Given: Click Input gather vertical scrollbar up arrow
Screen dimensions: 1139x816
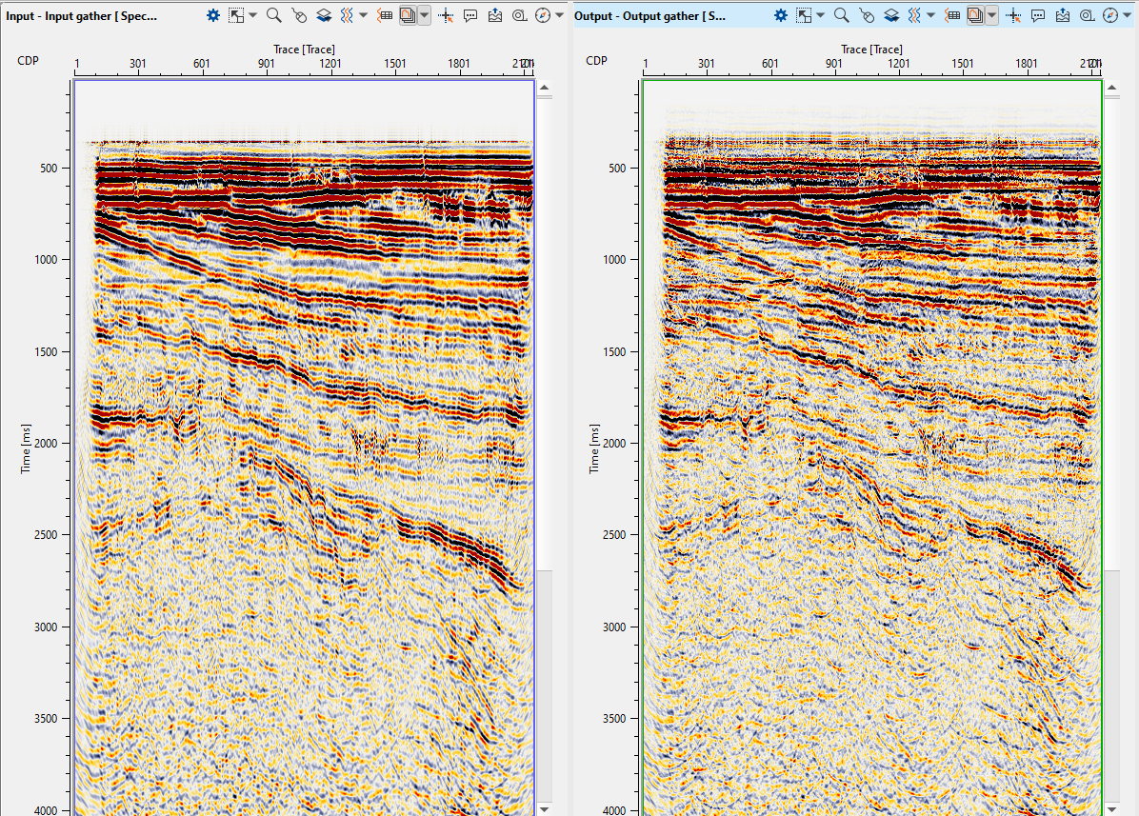Looking at the screenshot, I should click(x=545, y=89).
